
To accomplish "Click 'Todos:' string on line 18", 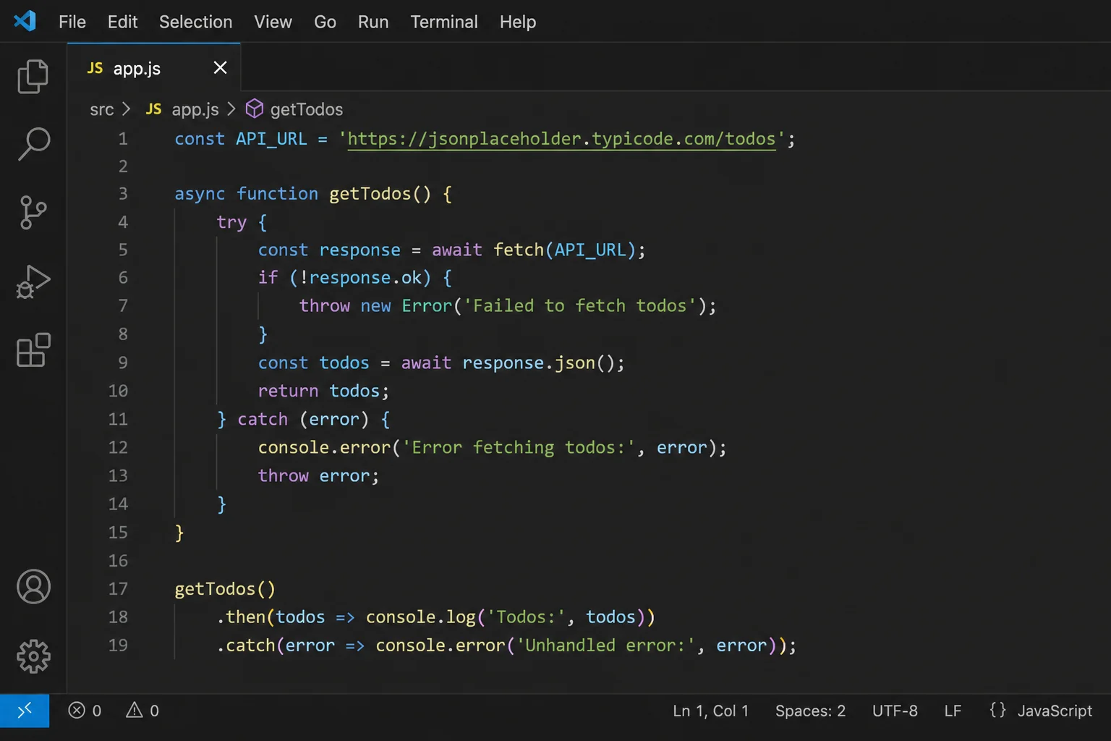I will point(526,617).
